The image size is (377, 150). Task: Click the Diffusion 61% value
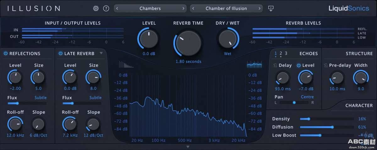tap(362, 127)
